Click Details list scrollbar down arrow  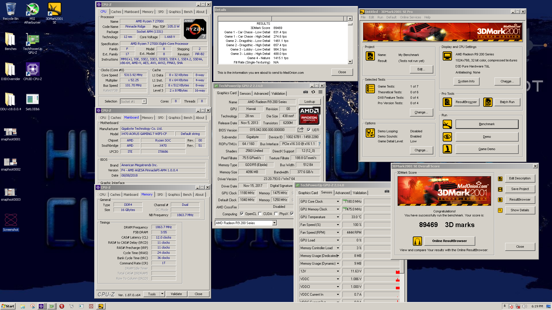pos(350,62)
